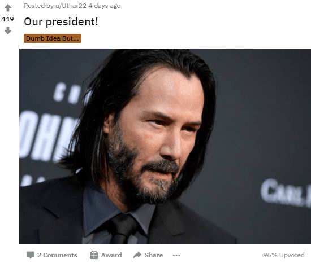Click the Share arrow icon
The image size is (311, 272).
tap(137, 255)
